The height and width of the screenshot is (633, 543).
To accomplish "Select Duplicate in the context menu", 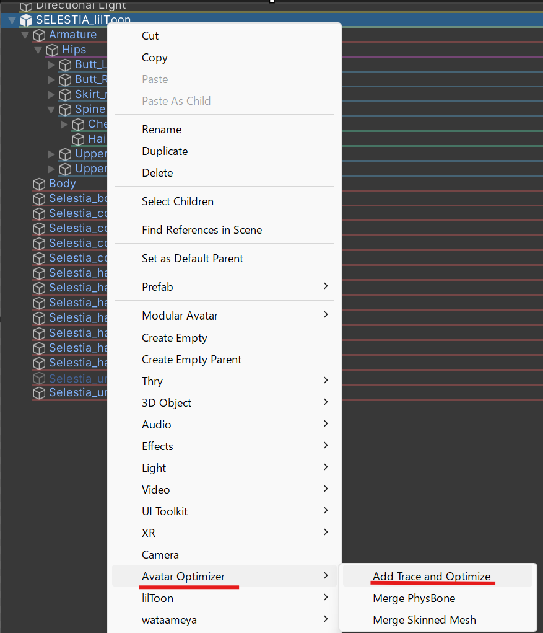I will click(x=225, y=151).
